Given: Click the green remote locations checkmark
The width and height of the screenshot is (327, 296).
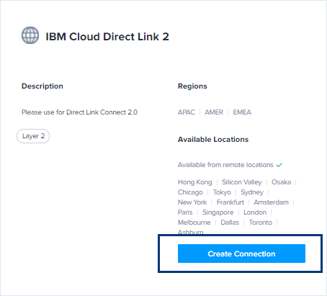Looking at the screenshot, I should point(279,165).
